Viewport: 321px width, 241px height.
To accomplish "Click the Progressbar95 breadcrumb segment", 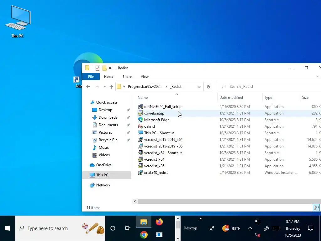I will (145, 87).
